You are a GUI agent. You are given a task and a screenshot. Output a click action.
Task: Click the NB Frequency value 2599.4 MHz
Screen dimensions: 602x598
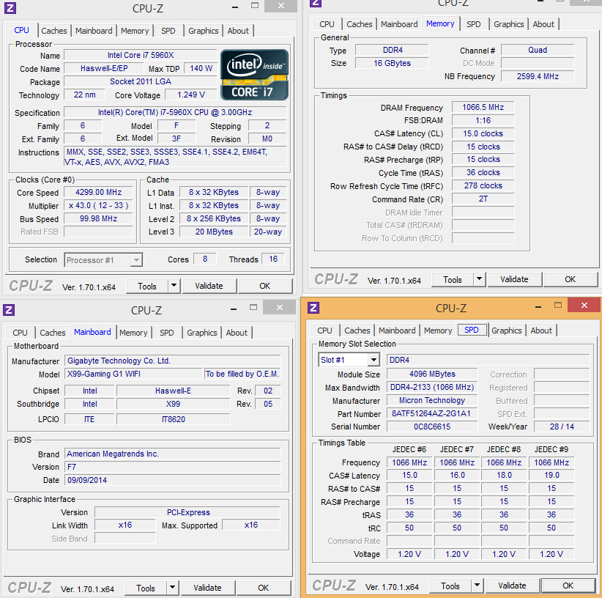(538, 76)
